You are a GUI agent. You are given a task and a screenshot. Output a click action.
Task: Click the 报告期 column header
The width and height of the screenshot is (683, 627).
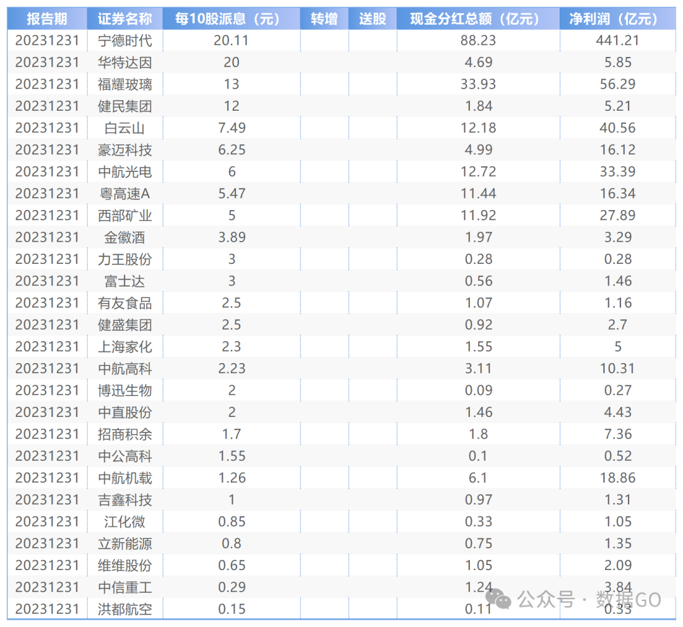[x=47, y=19]
